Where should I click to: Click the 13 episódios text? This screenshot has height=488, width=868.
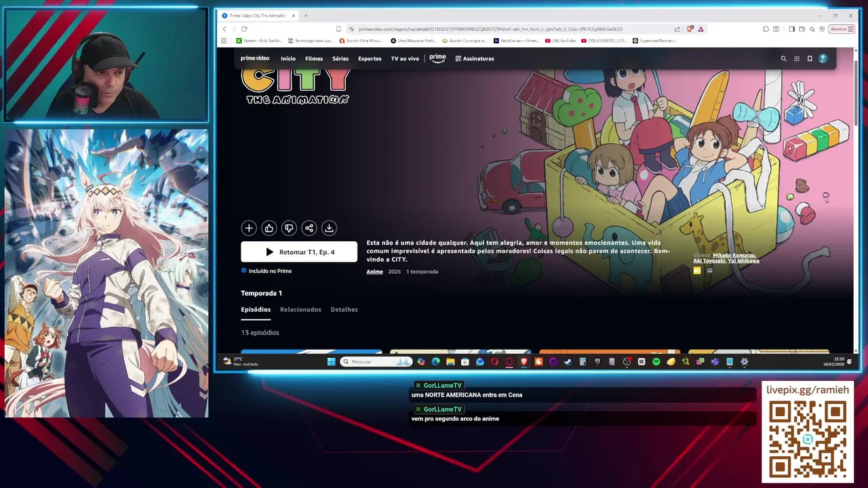point(260,333)
